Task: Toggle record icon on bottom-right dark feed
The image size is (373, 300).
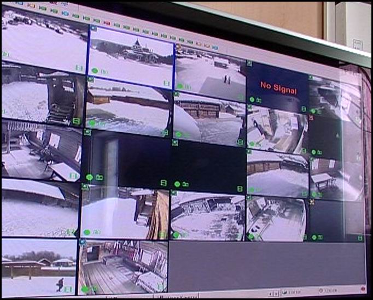Action: [x=360, y=238]
